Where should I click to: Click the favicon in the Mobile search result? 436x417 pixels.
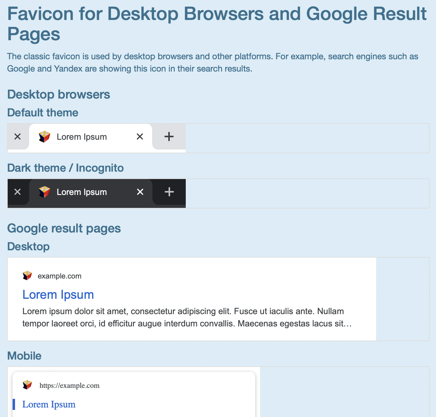27,385
